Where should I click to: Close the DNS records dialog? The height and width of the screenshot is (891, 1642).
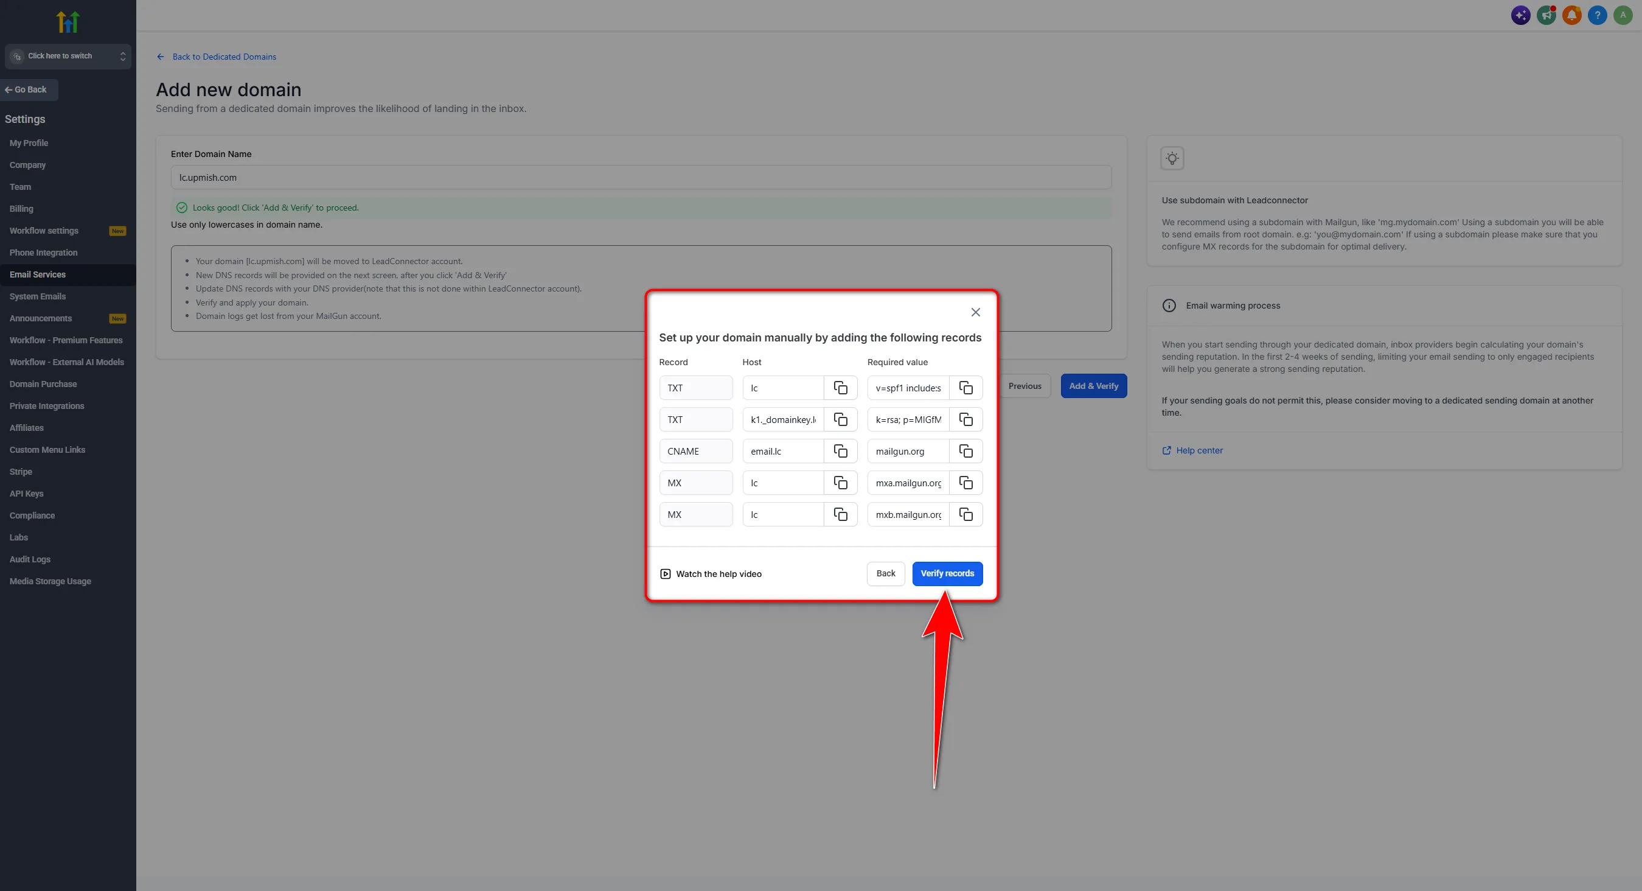click(x=975, y=313)
